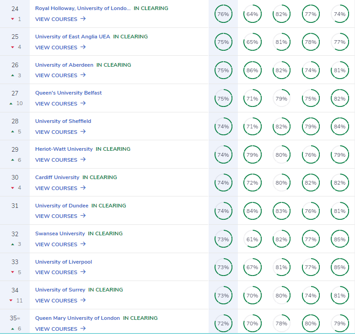The image size is (355, 334).
Task: Click 61% score circle for Swansea University
Action: point(252,239)
